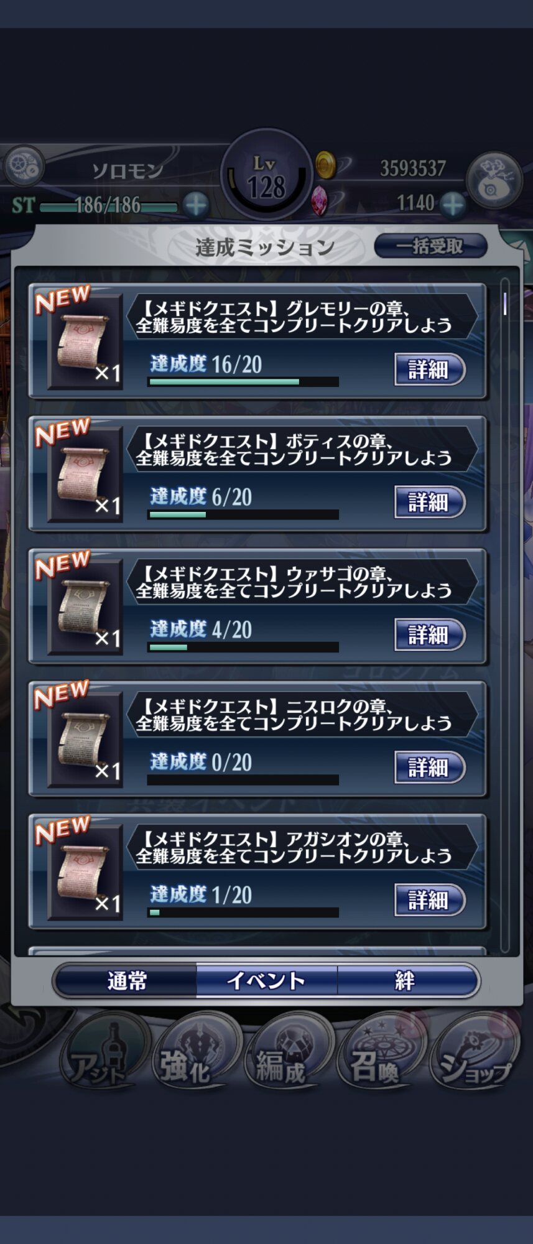Click 一括受取 collect-all button
Image resolution: width=533 pixels, height=1244 pixels.
coord(430,246)
